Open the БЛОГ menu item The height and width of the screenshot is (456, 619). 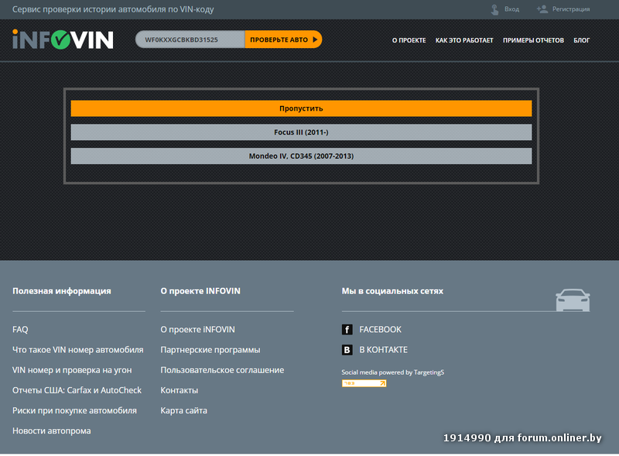(582, 40)
